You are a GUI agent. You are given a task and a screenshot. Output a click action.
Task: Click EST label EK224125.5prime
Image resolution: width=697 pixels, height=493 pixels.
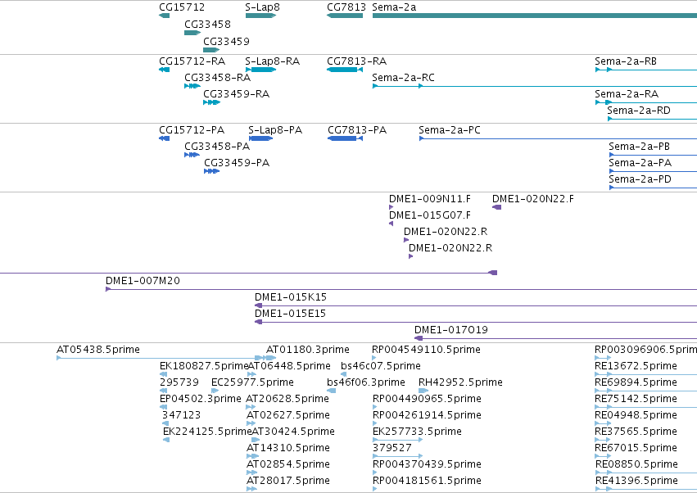coord(207,432)
